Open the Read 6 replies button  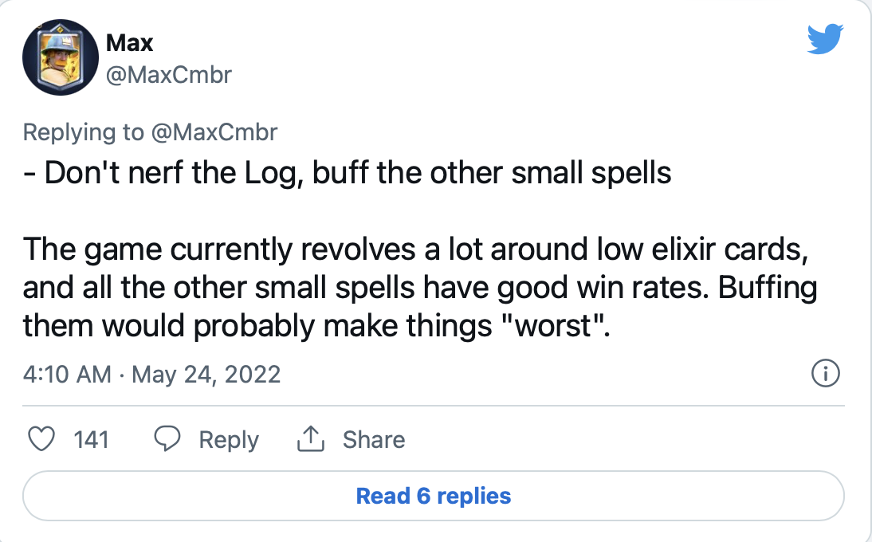coord(434,496)
